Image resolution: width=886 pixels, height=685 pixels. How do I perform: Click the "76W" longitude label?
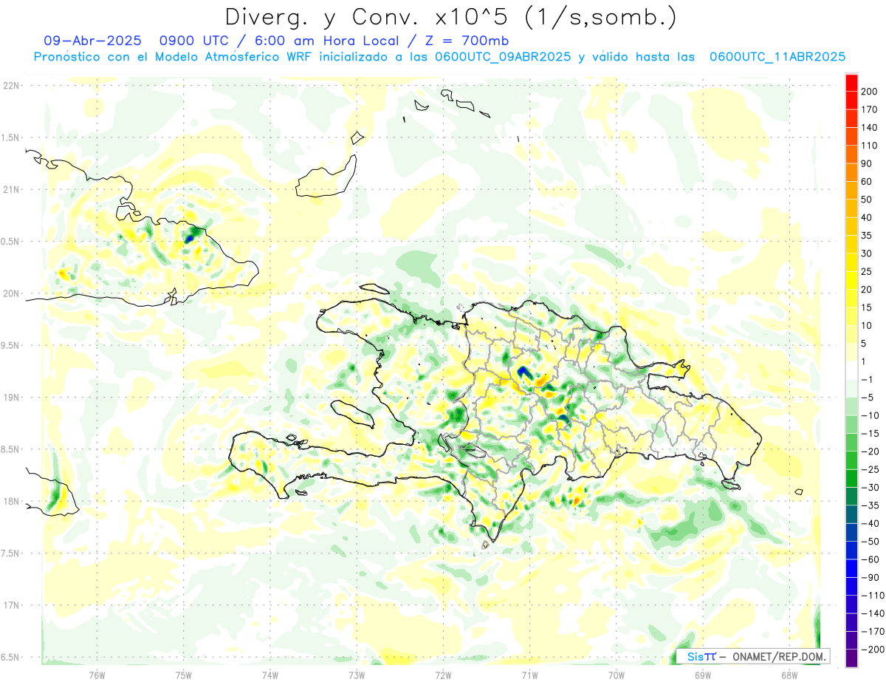tap(97, 674)
